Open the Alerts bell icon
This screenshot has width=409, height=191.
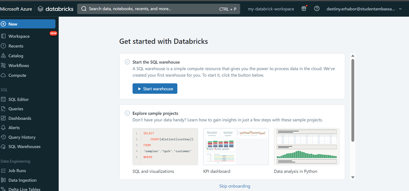[x=3, y=128]
